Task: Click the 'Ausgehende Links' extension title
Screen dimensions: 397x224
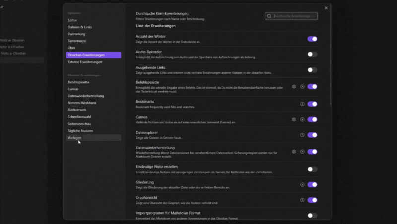Action: pos(151,67)
